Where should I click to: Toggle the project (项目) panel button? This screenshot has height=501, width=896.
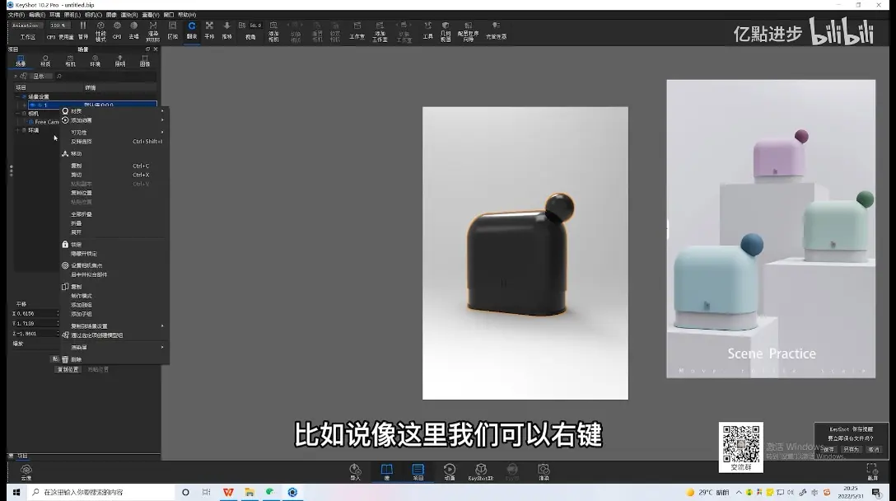(418, 472)
